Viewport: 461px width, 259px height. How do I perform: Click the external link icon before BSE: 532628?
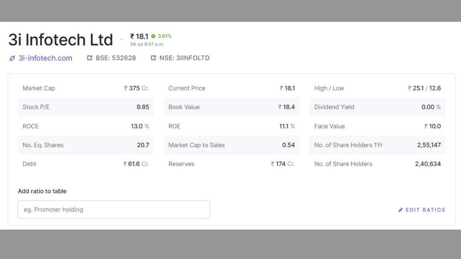click(90, 58)
